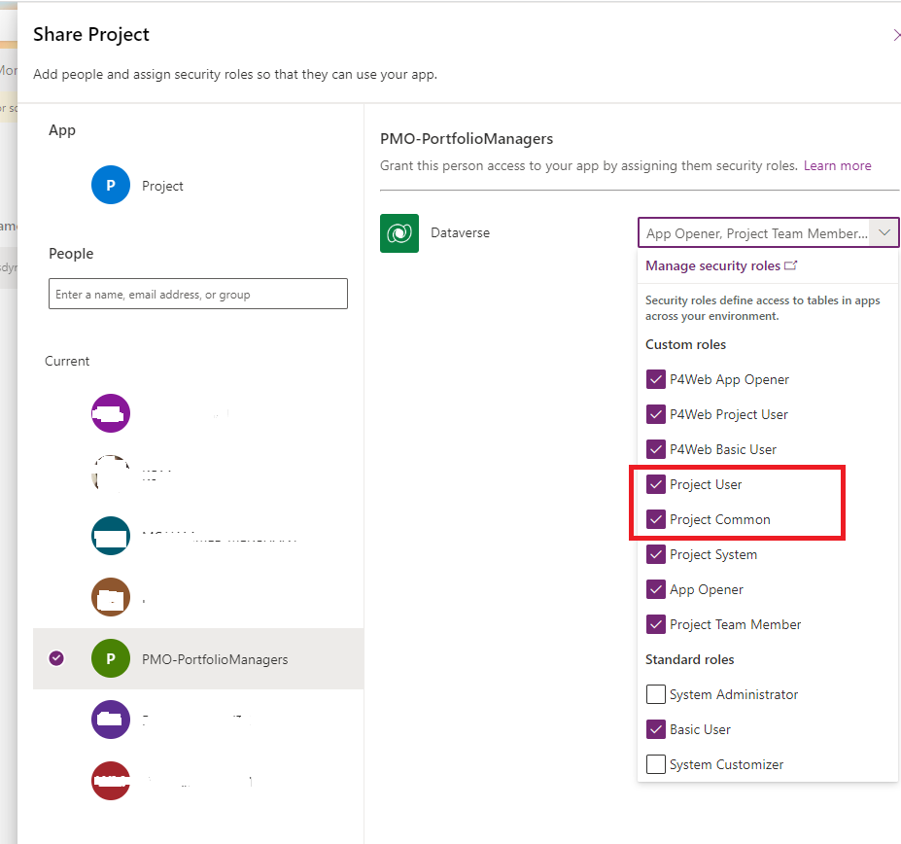Click Manage security roles
901x844 pixels.
(714, 264)
